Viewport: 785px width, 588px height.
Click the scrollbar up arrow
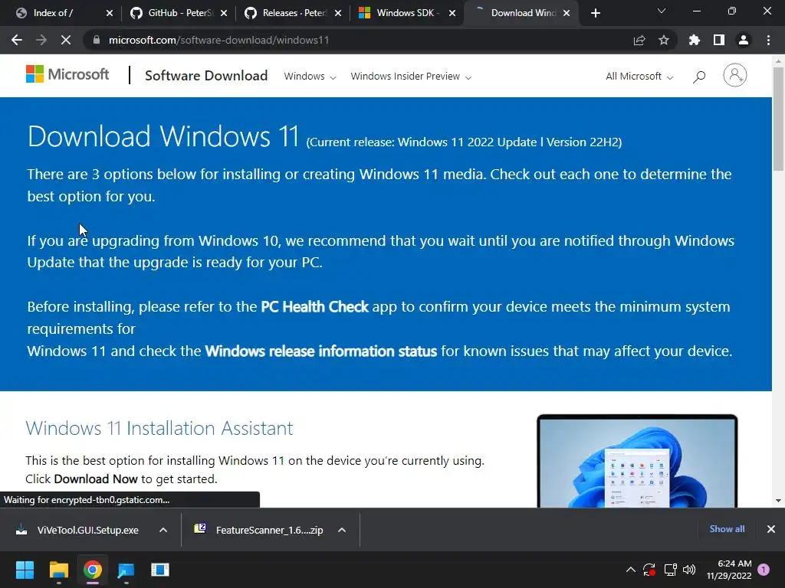779,61
